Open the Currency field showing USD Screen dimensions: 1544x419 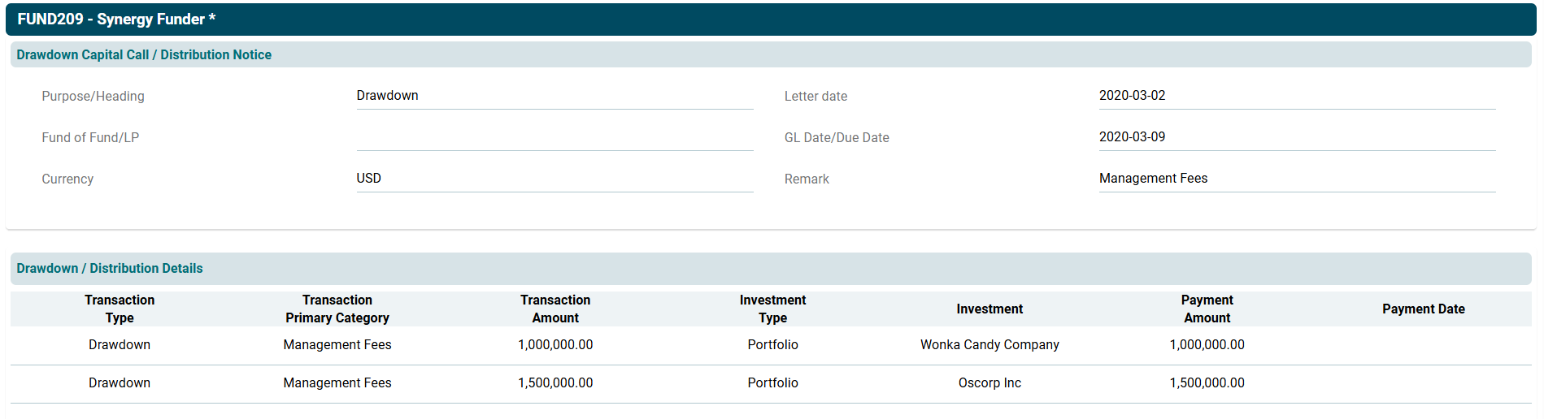(554, 179)
